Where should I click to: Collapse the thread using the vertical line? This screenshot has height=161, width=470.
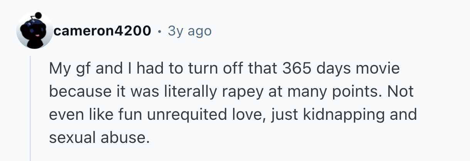pos(30,108)
